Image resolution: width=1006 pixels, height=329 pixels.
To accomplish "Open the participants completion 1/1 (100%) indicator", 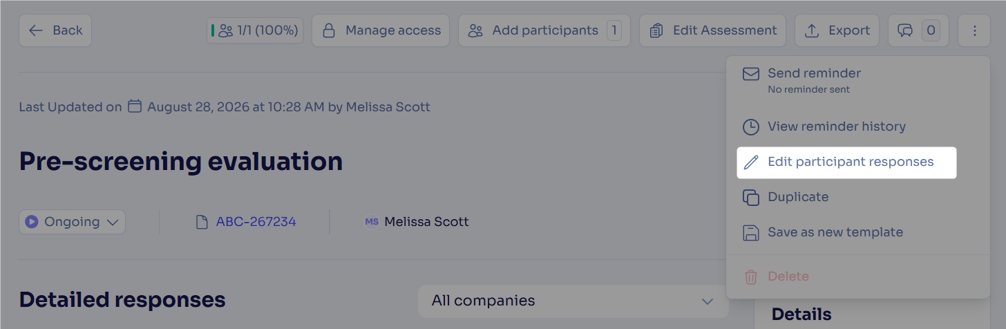I will tap(254, 30).
